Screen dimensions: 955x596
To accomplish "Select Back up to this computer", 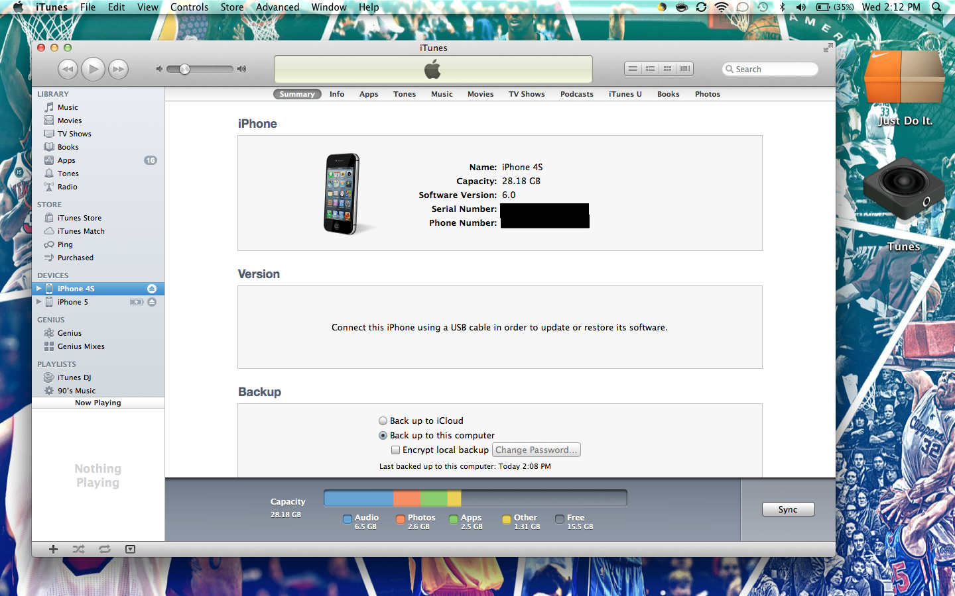I will (383, 435).
